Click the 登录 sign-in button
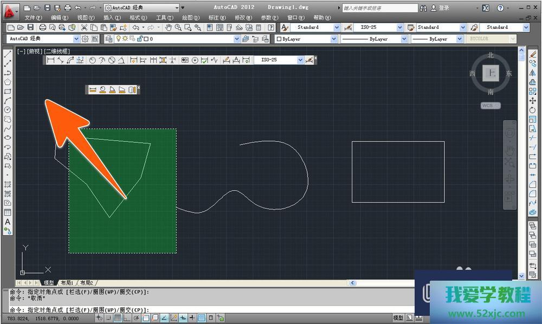 coord(443,8)
